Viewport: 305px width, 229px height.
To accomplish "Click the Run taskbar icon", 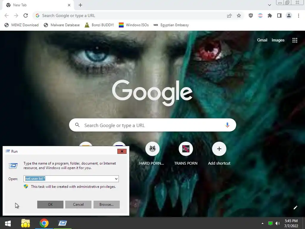I will pos(63,223).
